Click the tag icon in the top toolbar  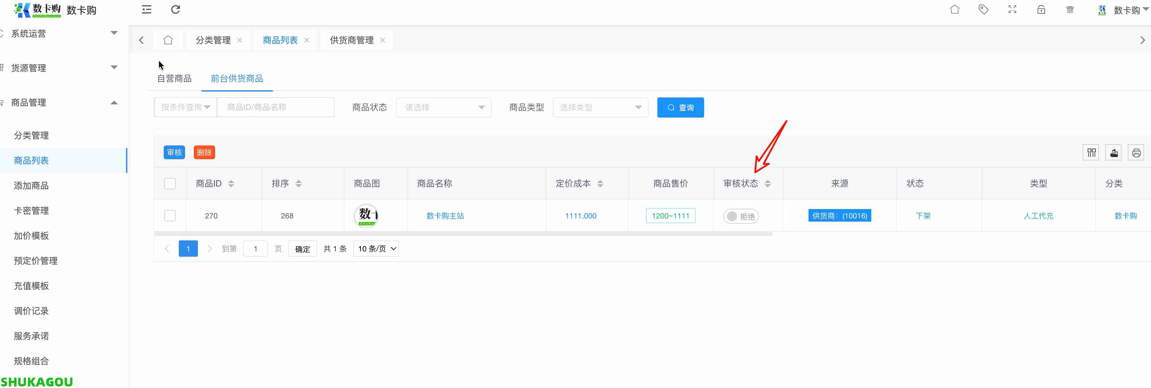984,9
